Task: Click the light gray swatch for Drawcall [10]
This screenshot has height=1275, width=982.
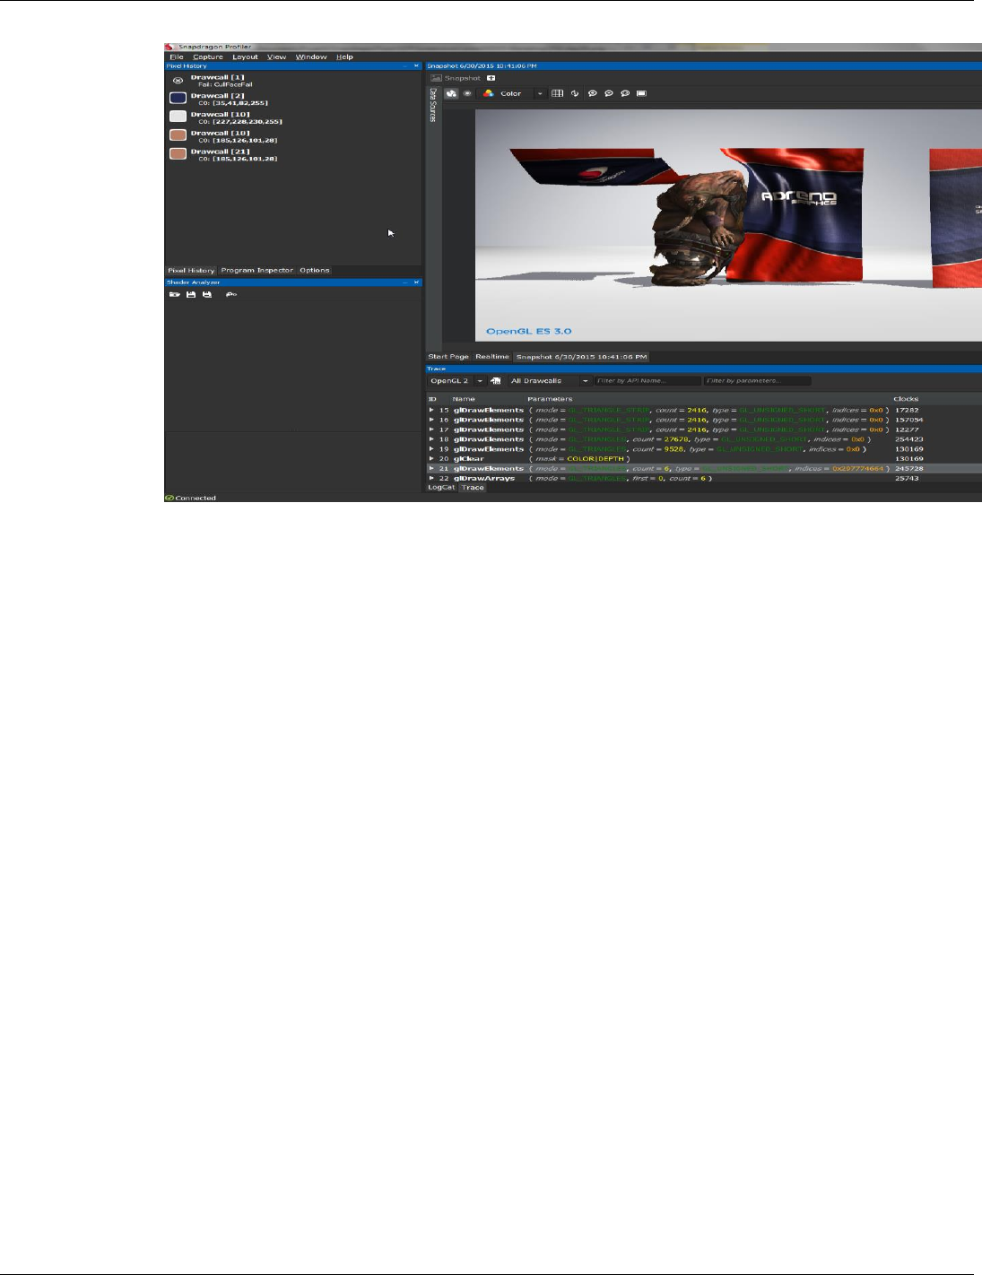Action: 178,117
